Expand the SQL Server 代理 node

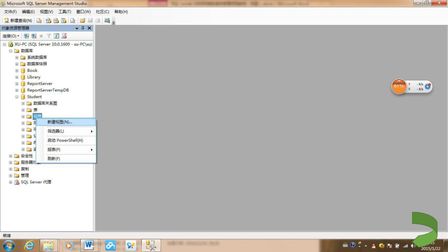[10, 182]
